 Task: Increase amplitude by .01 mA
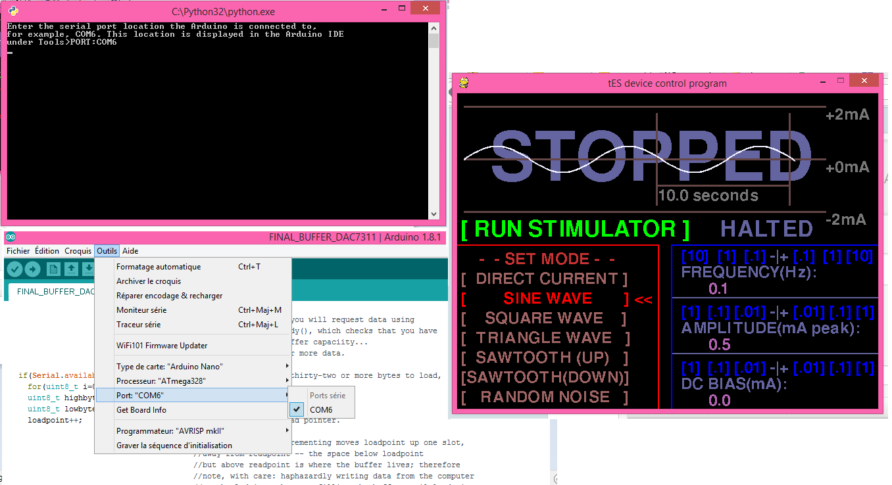pos(808,312)
